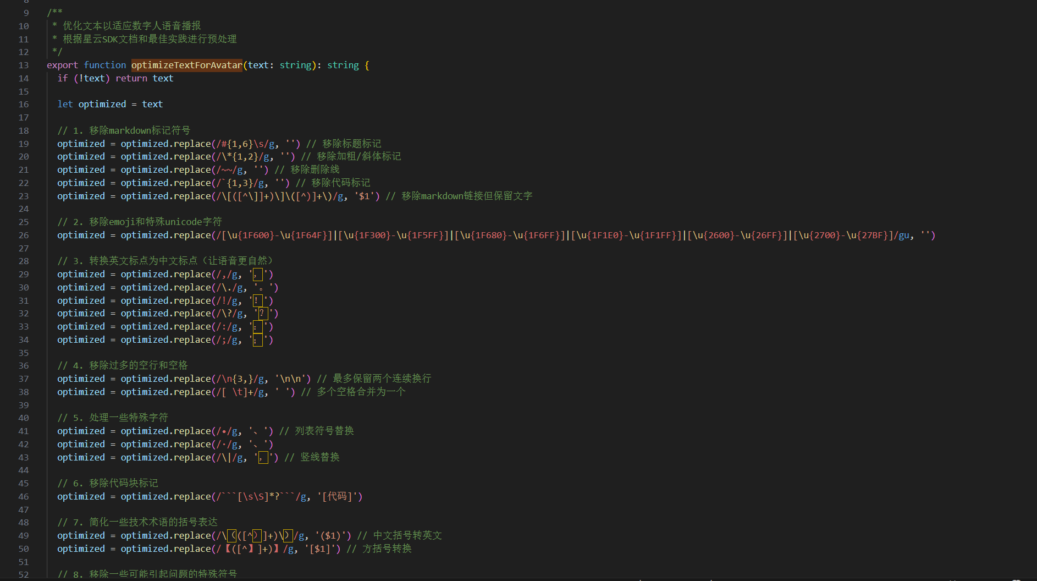Image resolution: width=1037 pixels, height=581 pixels.
Task: Click the let keyword on line 16
Action: pos(65,104)
